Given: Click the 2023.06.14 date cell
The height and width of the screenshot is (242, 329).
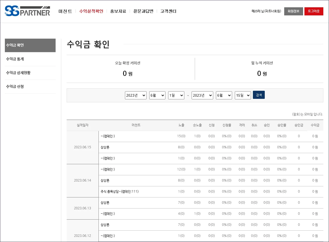Looking at the screenshot, I should 83,180.
